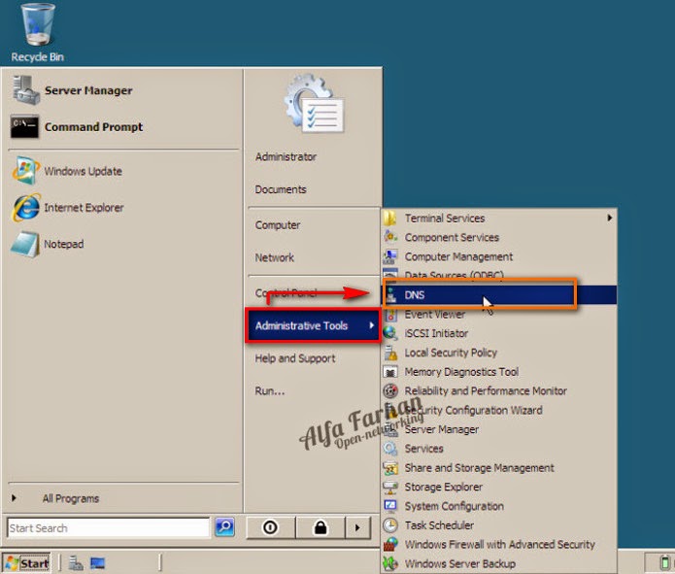Open the shutdown options arrow menu
Viewport: 675px width, 574px height.
tap(357, 527)
